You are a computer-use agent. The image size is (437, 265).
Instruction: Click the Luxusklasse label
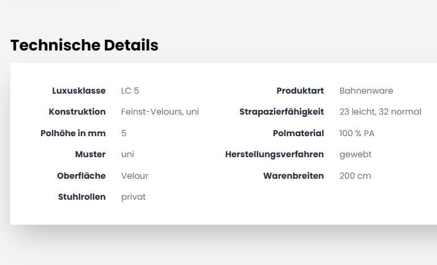pos(79,91)
